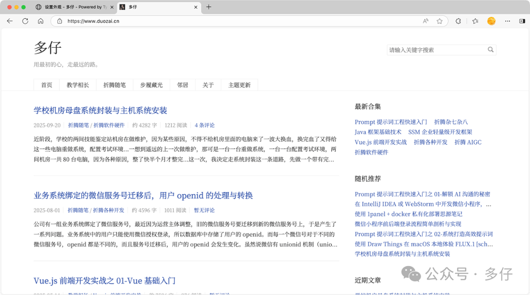Viewport: 530px width, 295px height.
Task: Open a new tab with the plus button
Action: point(209,7)
